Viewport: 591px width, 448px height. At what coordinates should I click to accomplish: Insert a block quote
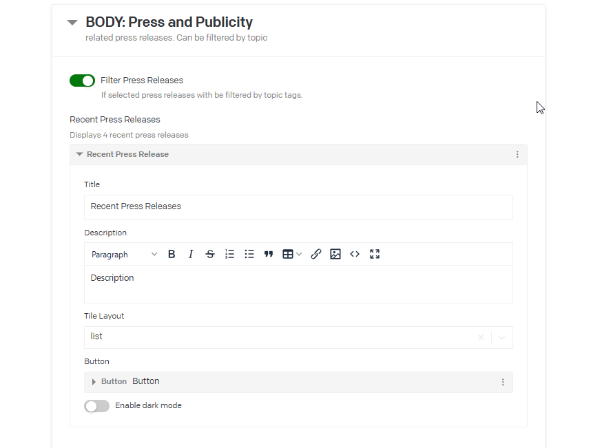[269, 254]
